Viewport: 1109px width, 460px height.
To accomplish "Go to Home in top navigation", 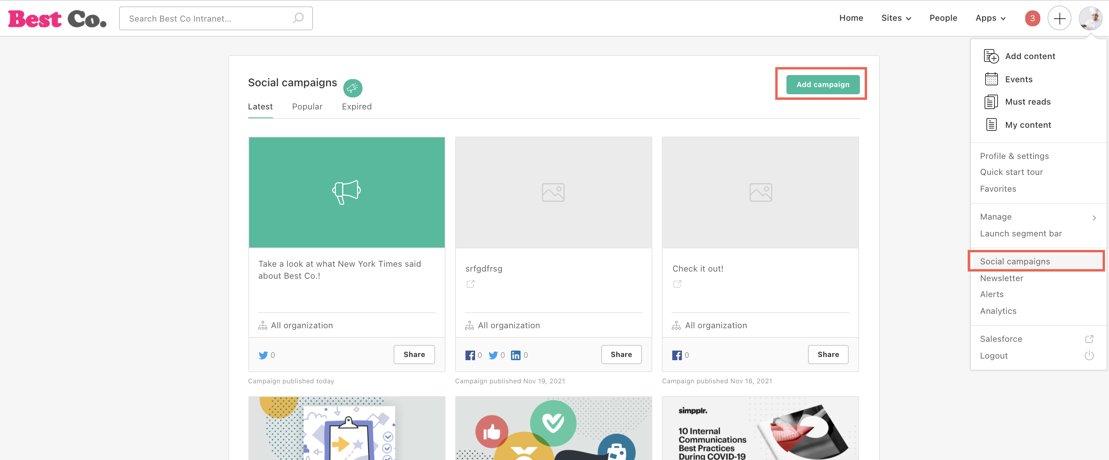I will [x=851, y=18].
